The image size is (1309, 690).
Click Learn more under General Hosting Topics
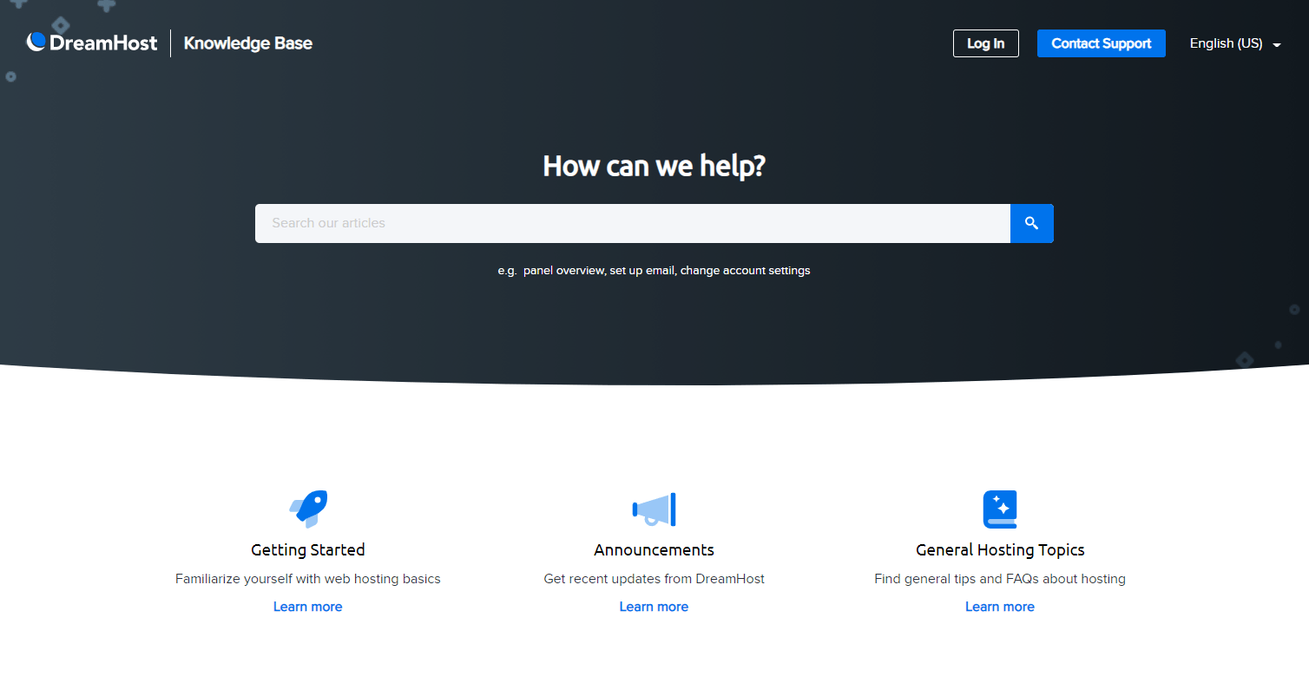[1000, 607]
